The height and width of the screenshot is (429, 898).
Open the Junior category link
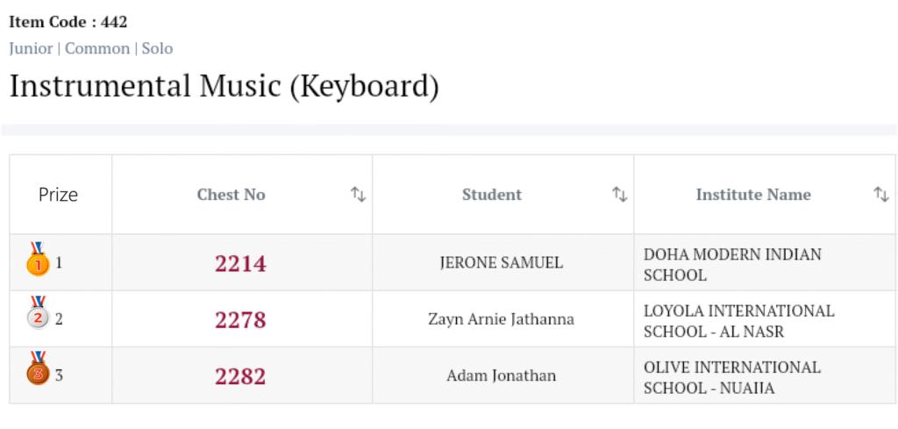click(31, 48)
